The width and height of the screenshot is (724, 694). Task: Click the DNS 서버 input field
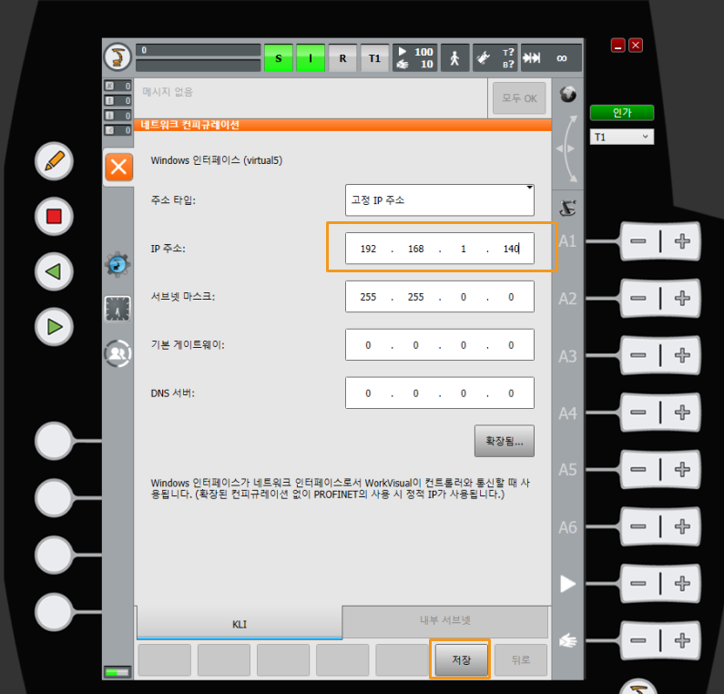click(440, 393)
